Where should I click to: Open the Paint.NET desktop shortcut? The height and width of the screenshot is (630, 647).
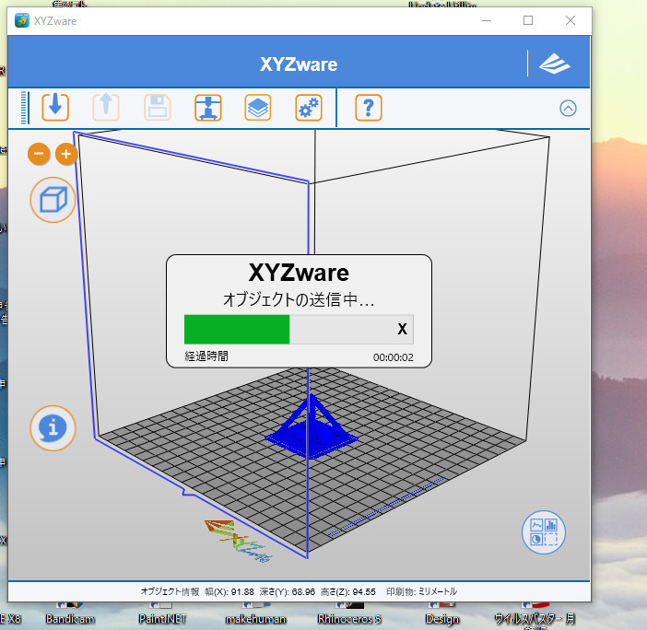click(162, 614)
